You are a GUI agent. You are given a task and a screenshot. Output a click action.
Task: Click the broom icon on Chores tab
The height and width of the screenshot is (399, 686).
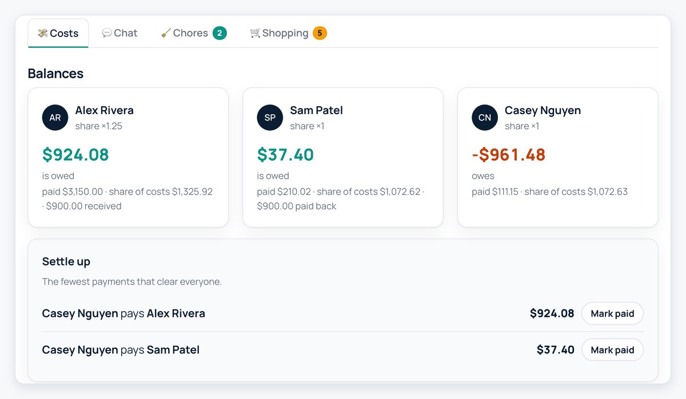point(166,33)
